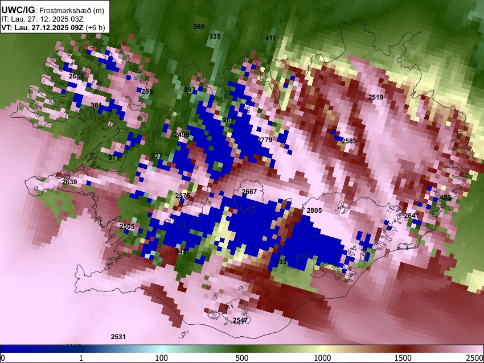Click the value label 2575 on the map

coord(183,196)
